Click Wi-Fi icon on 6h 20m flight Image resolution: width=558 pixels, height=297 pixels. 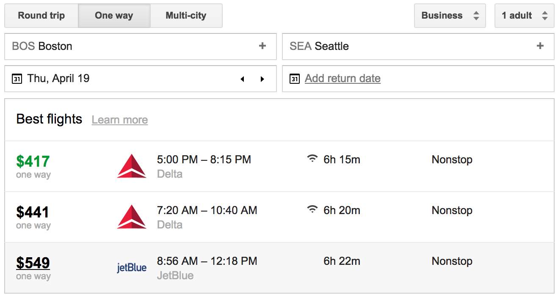tap(312, 209)
